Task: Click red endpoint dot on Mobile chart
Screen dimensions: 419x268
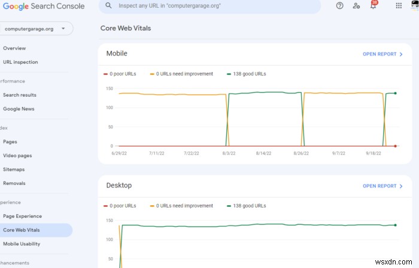Action: (x=396, y=146)
